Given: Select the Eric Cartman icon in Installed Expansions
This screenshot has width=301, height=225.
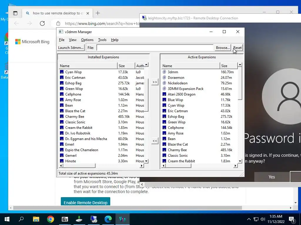Looking at the screenshot, I should [x=62, y=77].
